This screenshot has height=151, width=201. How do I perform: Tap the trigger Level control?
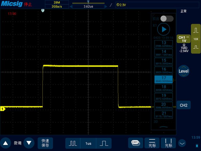point(183,71)
